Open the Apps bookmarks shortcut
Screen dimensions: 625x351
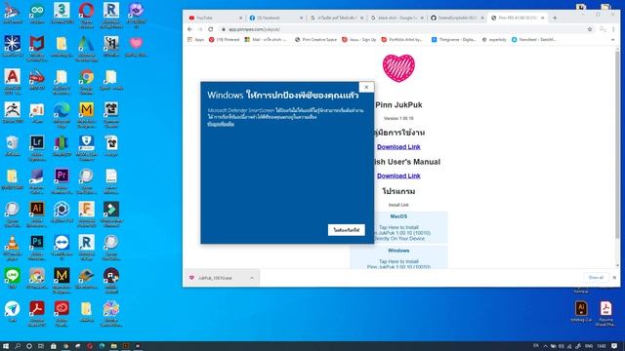pyautogui.click(x=195, y=40)
